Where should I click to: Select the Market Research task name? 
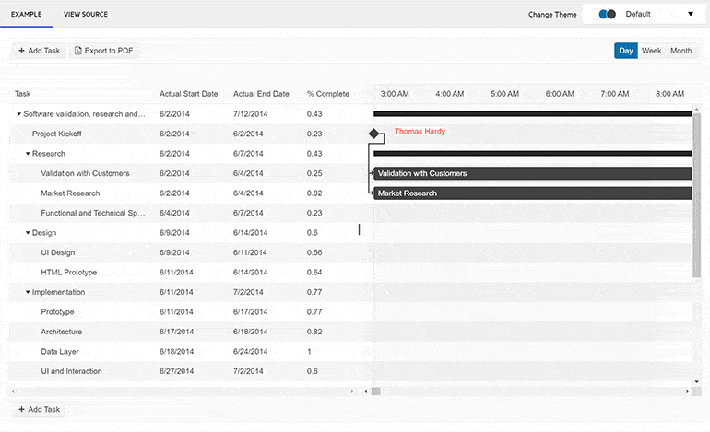[70, 193]
